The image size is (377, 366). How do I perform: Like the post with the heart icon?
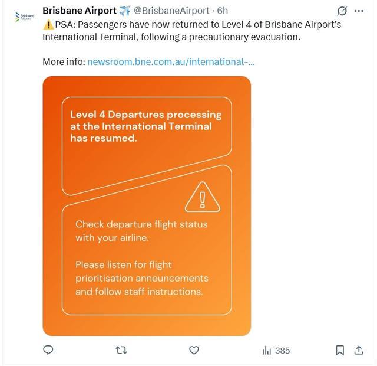[194, 350]
